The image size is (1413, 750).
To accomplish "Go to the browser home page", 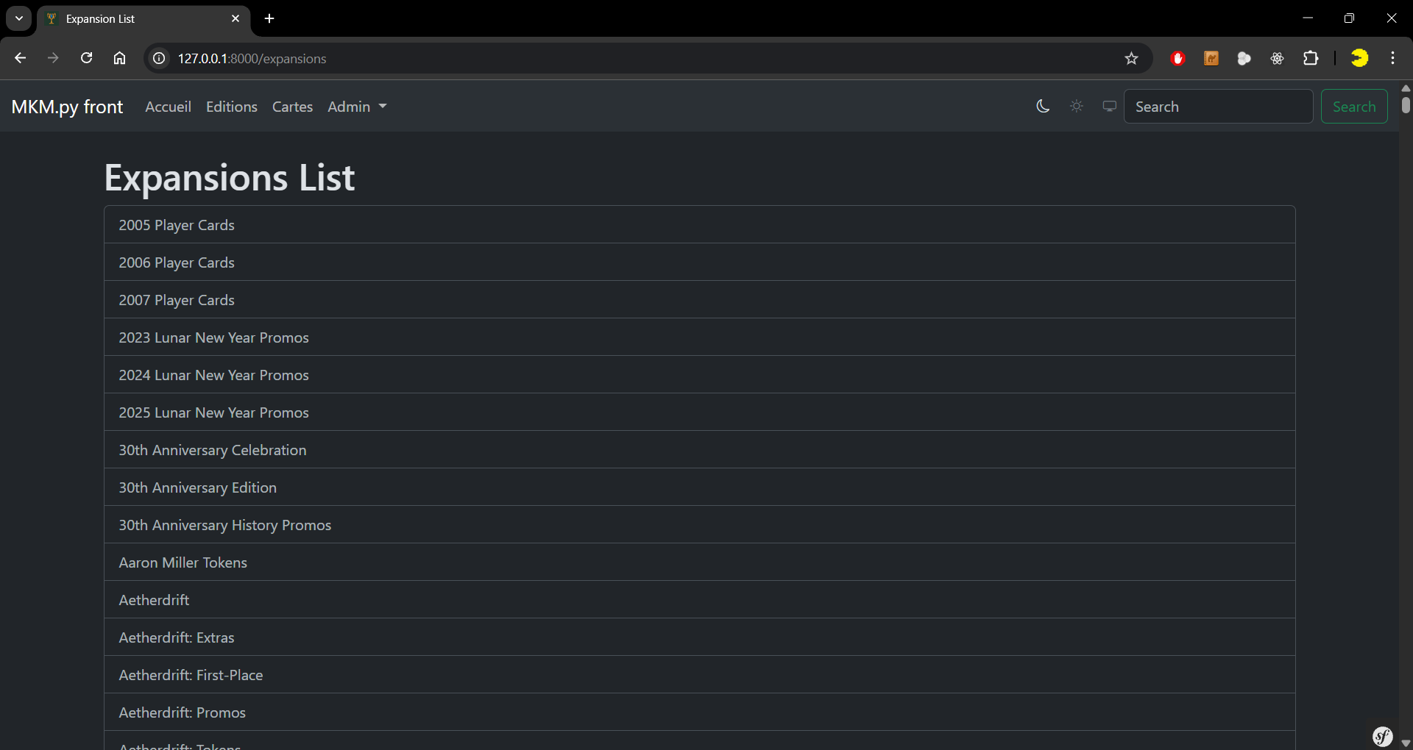I will click(x=119, y=58).
